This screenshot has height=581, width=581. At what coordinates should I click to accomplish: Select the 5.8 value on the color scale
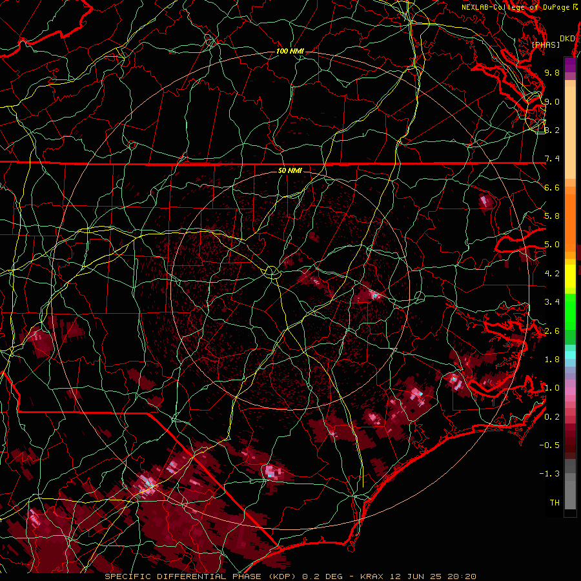pyautogui.click(x=552, y=216)
